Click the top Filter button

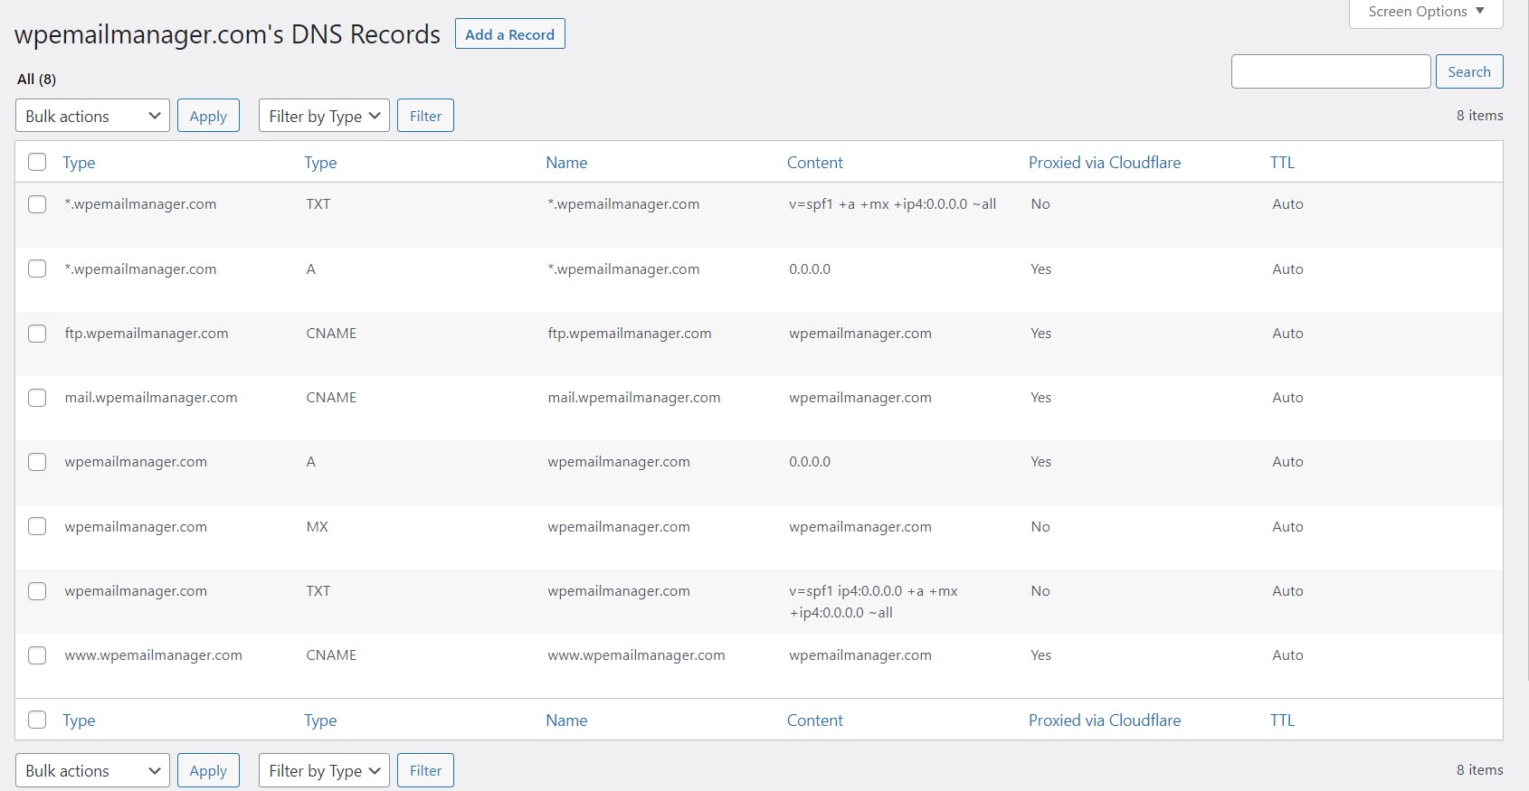pyautogui.click(x=425, y=116)
